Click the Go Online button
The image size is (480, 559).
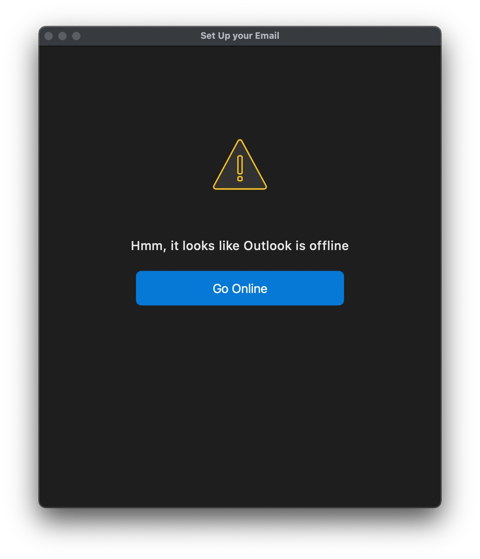point(240,288)
